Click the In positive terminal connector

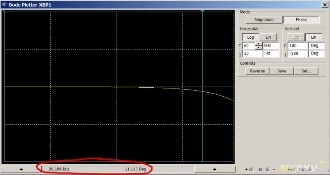(251, 169)
